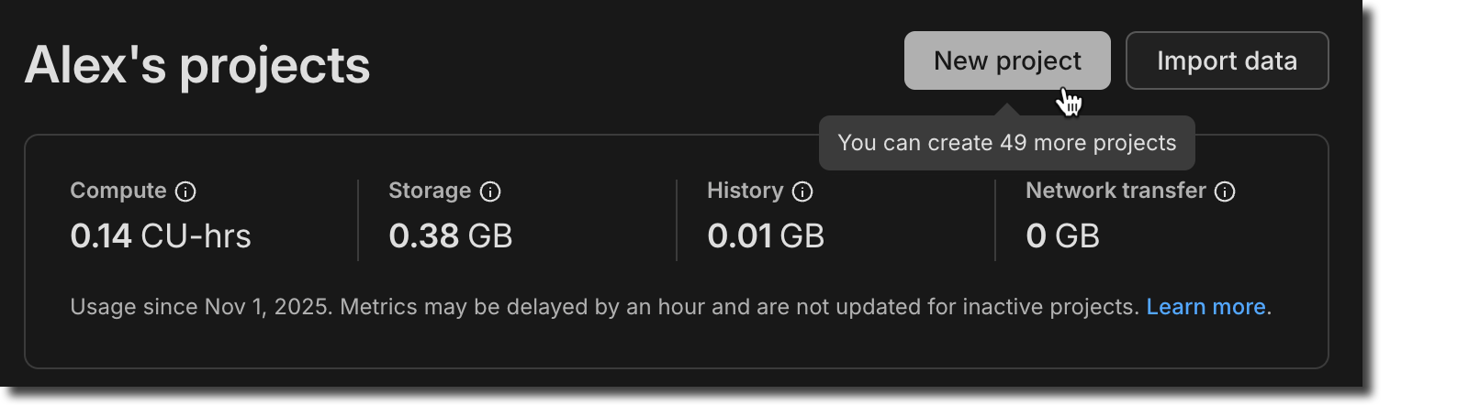Show Network transfer info via its icon
This screenshot has height=405, width=1480.
[x=1225, y=192]
